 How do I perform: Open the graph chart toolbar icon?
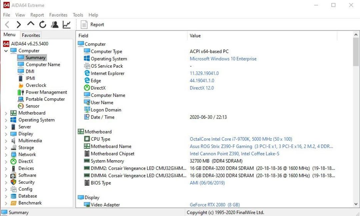67,25
